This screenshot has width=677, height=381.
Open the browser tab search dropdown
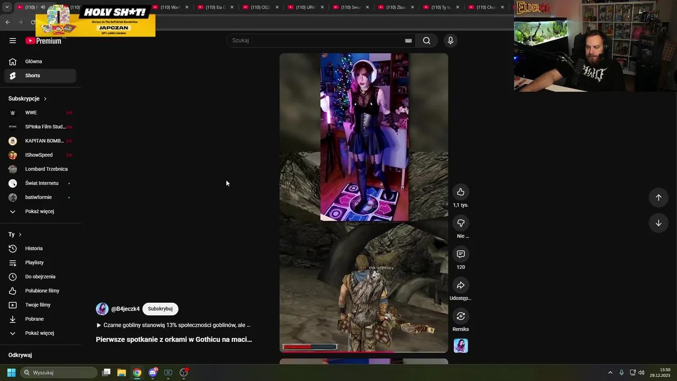click(x=6, y=7)
